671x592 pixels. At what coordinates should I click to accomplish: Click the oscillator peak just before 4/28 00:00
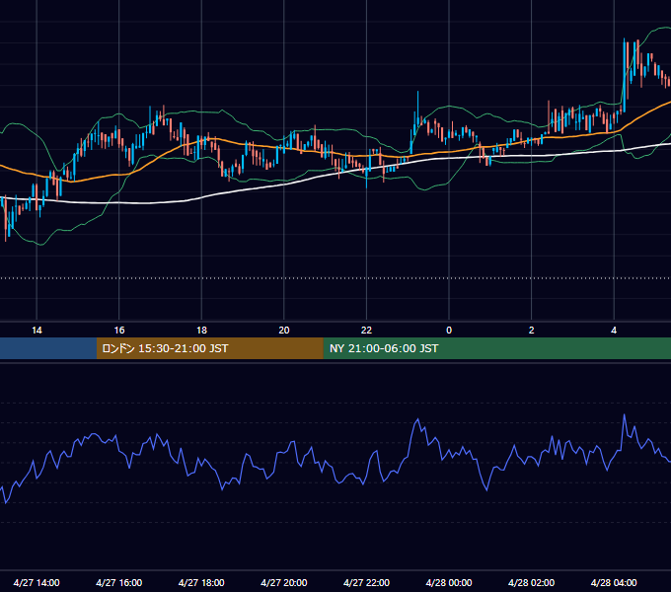[417, 419]
